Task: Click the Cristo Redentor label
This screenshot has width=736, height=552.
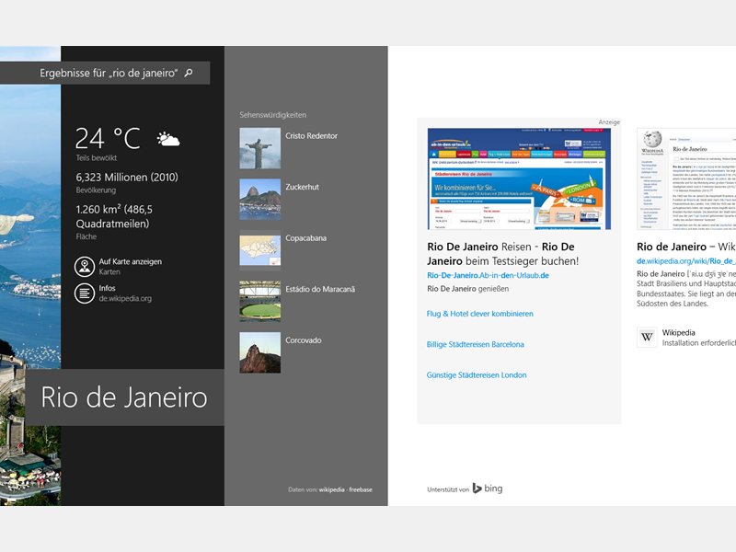Action: click(311, 135)
